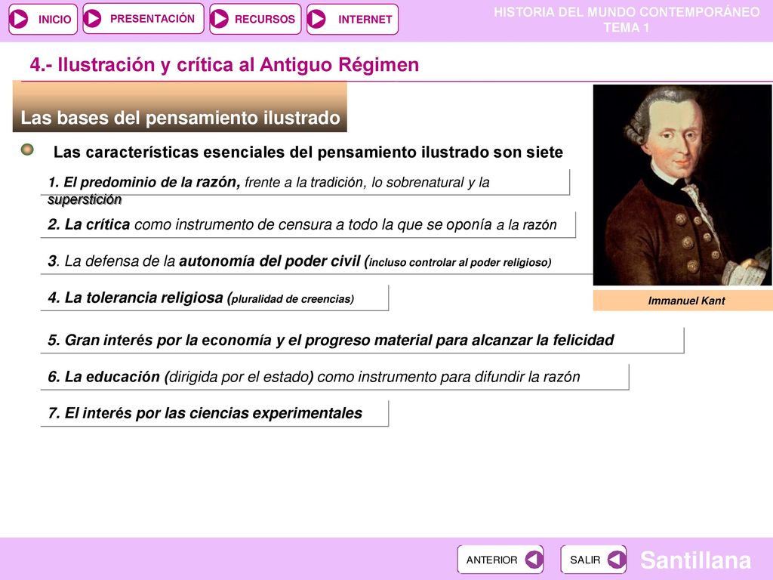Click the Immanuel Kant portrait
The image size is (773, 580).
point(682,185)
